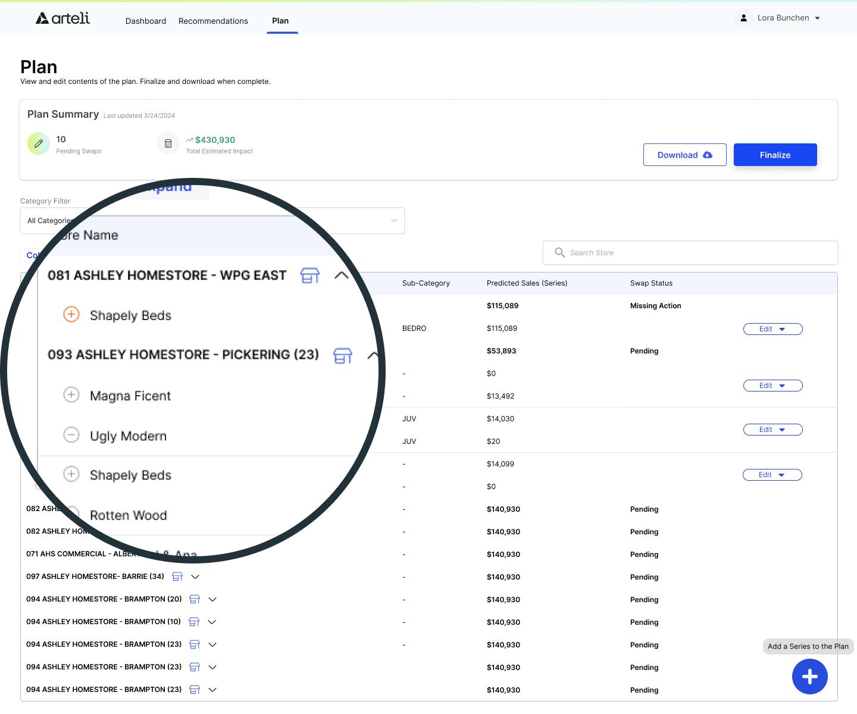Viewport: 857px width, 714px height.
Task: Click the Last updated 3/24/2024 text
Action: (x=139, y=115)
